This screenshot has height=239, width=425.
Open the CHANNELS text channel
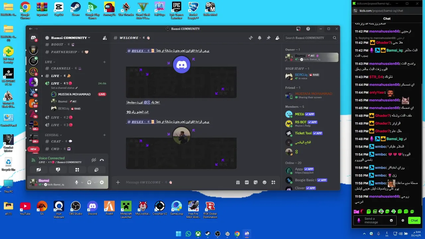point(76,68)
